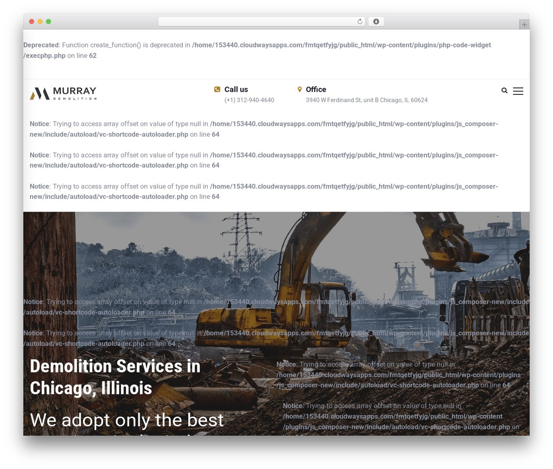Click the address 3940 W Ferdinand St
The width and height of the screenshot is (553, 469).
point(367,100)
